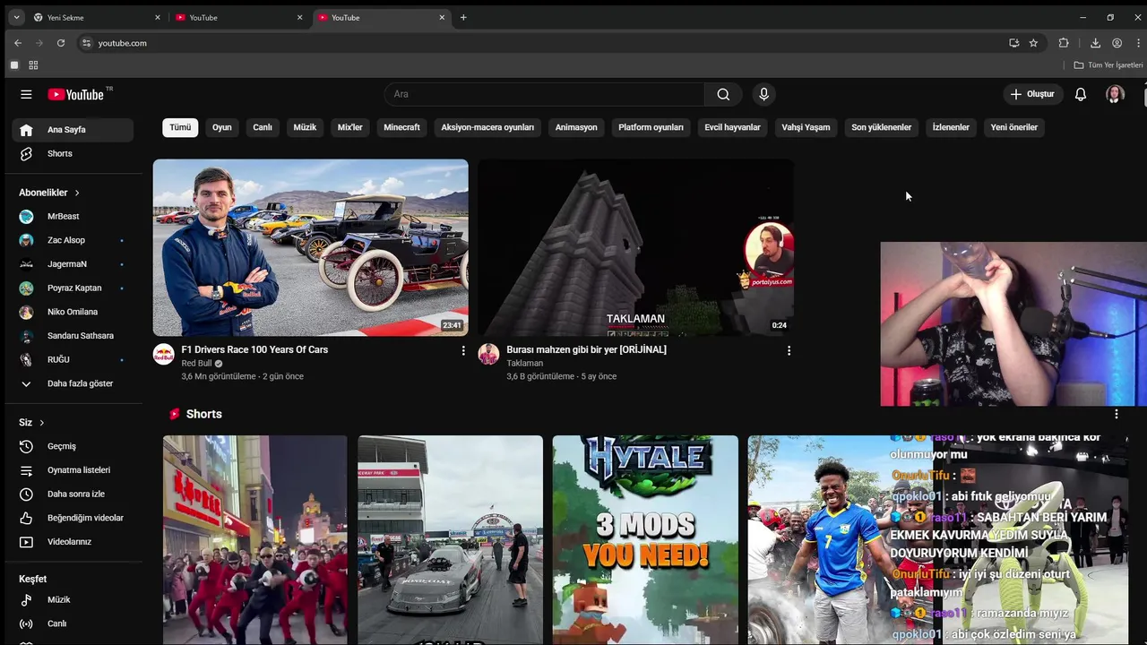The height and width of the screenshot is (645, 1147).
Task: Play Taklaman mahzen video thumbnail
Action: point(635,247)
